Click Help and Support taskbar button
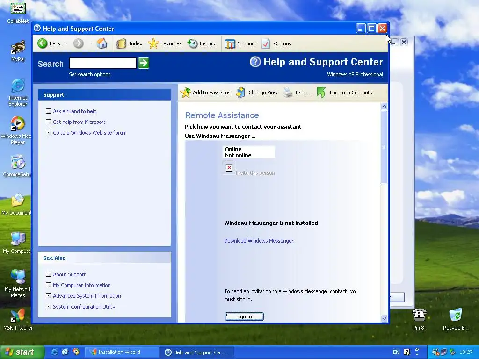Screen dimensions: 479x359 (197, 352)
